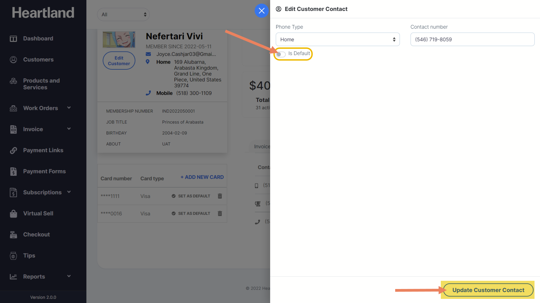Click the Edit Customer button
This screenshot has height=303, width=540.
tap(119, 61)
